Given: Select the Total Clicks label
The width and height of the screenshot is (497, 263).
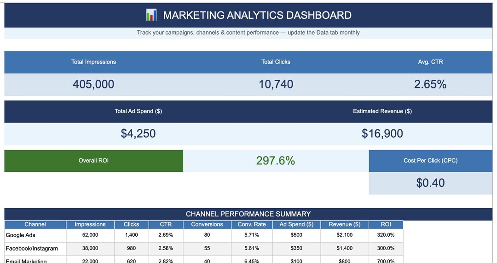Looking at the screenshot, I should coord(276,62).
